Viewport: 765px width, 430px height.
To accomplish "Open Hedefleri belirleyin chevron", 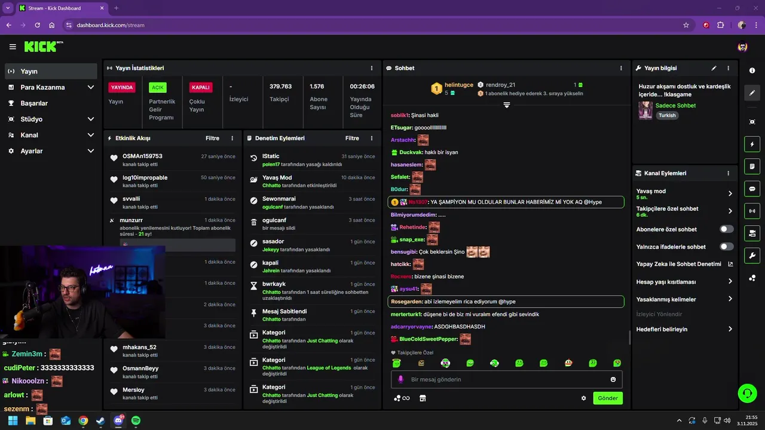I will [730, 329].
